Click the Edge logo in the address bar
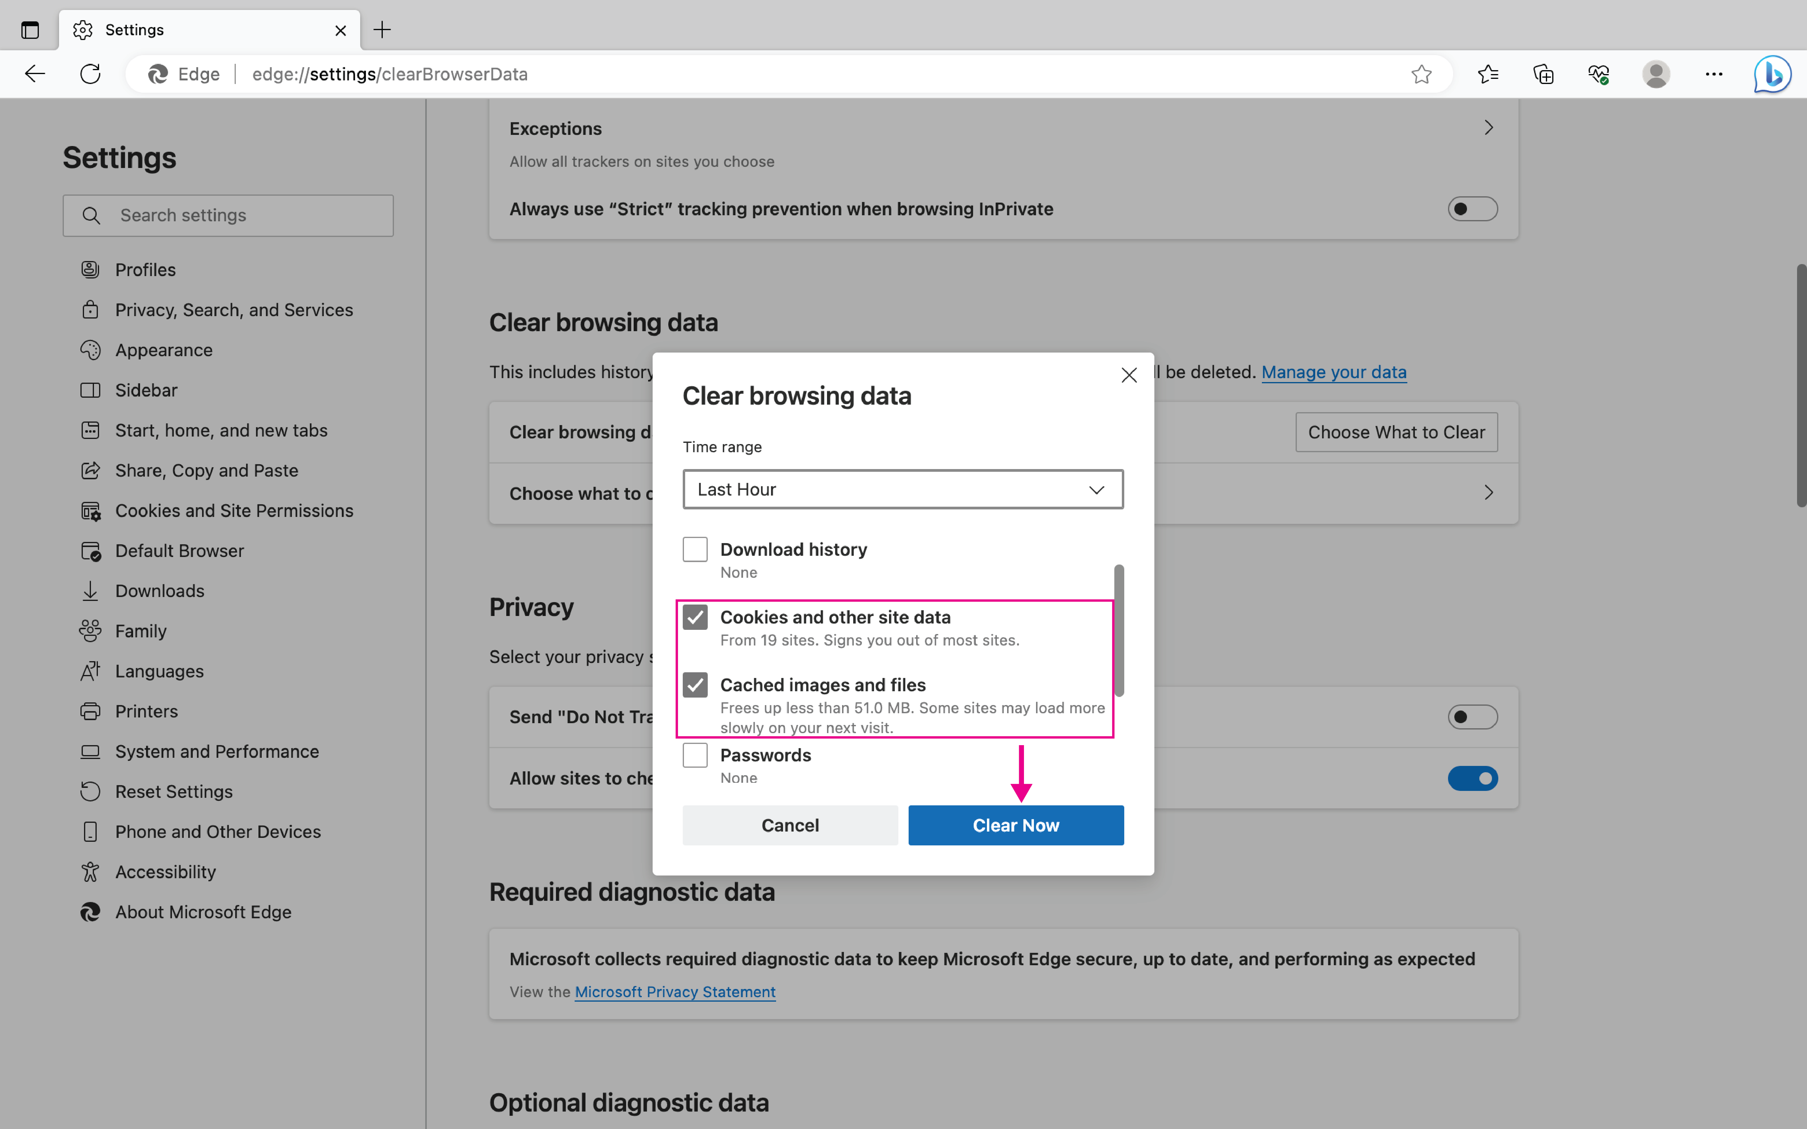Image resolution: width=1807 pixels, height=1129 pixels. (158, 74)
